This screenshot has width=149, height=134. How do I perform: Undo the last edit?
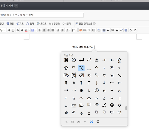(131, 30)
